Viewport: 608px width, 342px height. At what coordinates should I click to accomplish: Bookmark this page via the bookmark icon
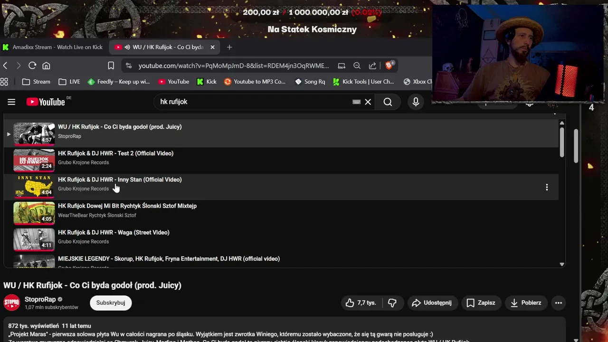click(111, 66)
